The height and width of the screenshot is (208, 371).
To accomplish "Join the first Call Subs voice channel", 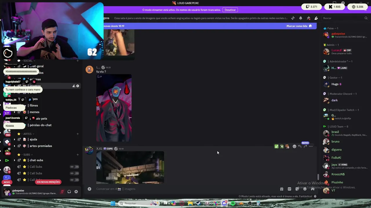I will tap(48, 167).
